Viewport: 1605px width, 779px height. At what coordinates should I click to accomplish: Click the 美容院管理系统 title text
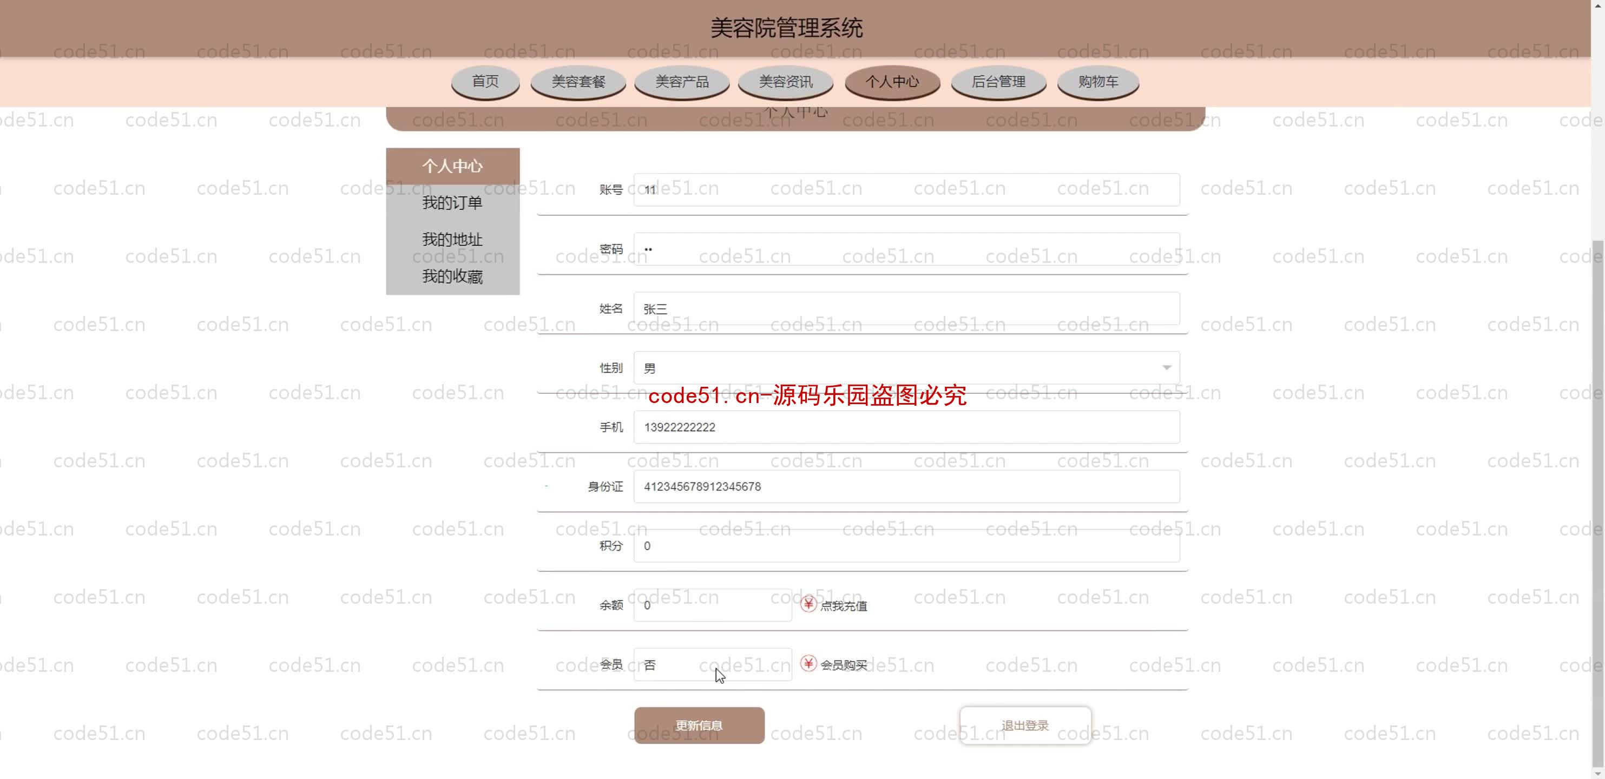click(786, 28)
